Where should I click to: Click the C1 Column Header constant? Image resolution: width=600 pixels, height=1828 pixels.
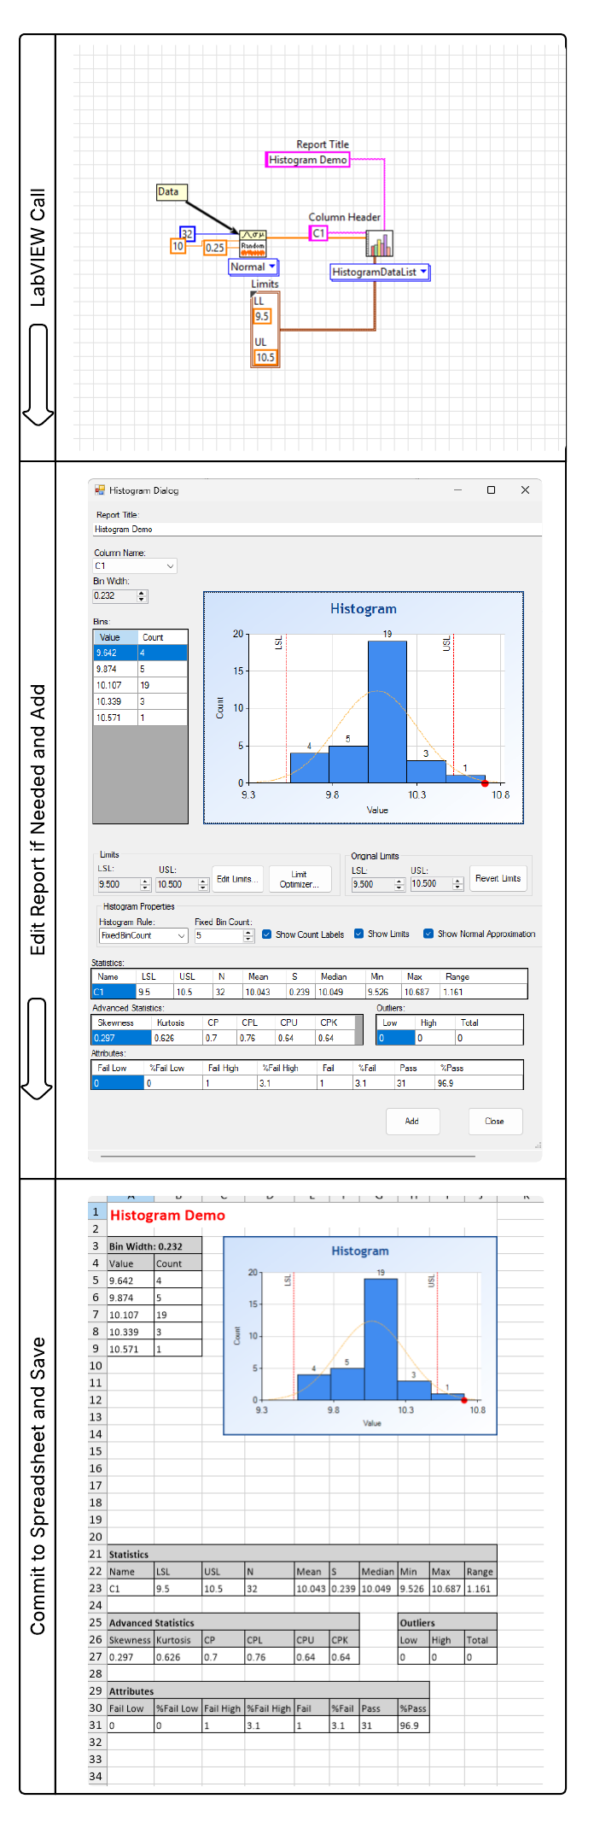[x=318, y=233]
